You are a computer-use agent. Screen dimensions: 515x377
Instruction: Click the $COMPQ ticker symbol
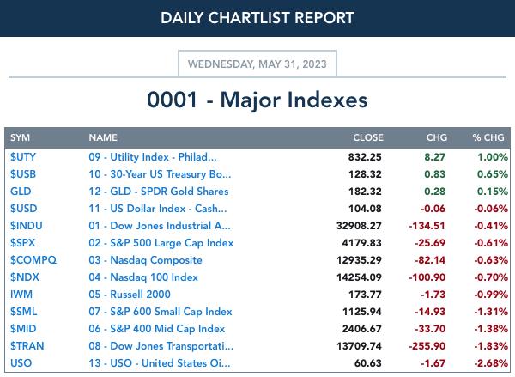pos(33,260)
